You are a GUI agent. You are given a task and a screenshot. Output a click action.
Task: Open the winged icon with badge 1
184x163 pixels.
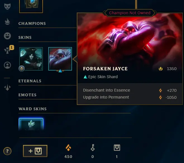tap(7, 51)
